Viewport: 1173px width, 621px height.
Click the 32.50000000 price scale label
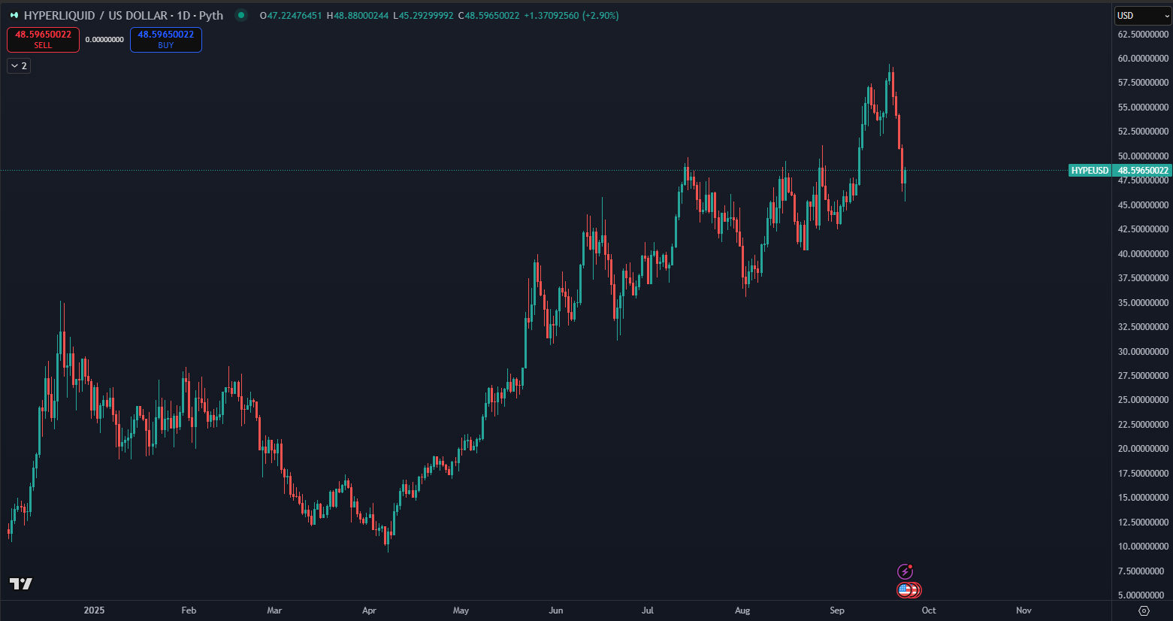click(1143, 327)
